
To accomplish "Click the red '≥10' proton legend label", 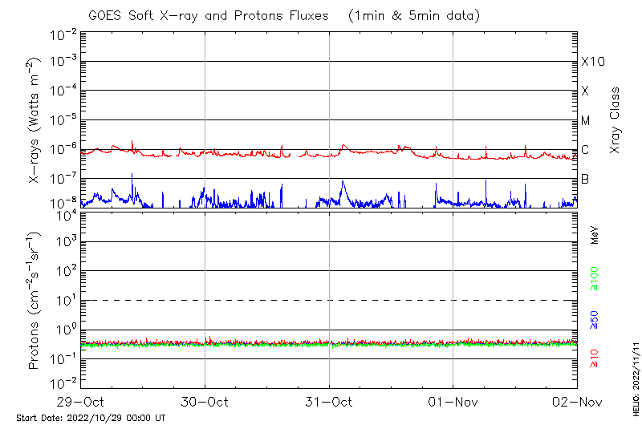I will click(x=595, y=358).
